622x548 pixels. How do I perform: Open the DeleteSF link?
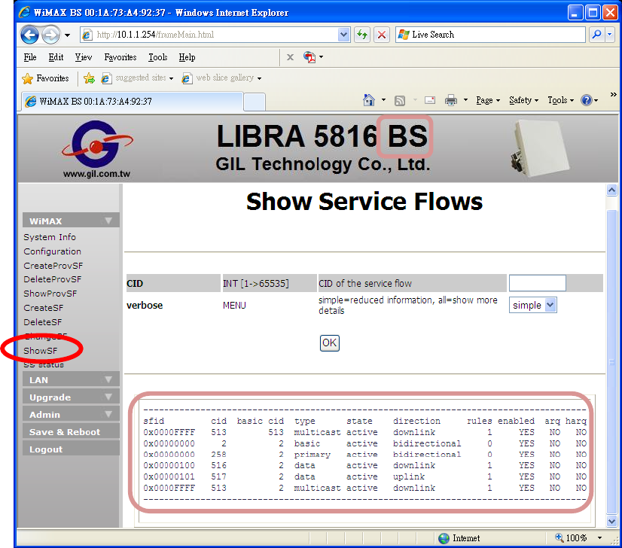pos(42,322)
